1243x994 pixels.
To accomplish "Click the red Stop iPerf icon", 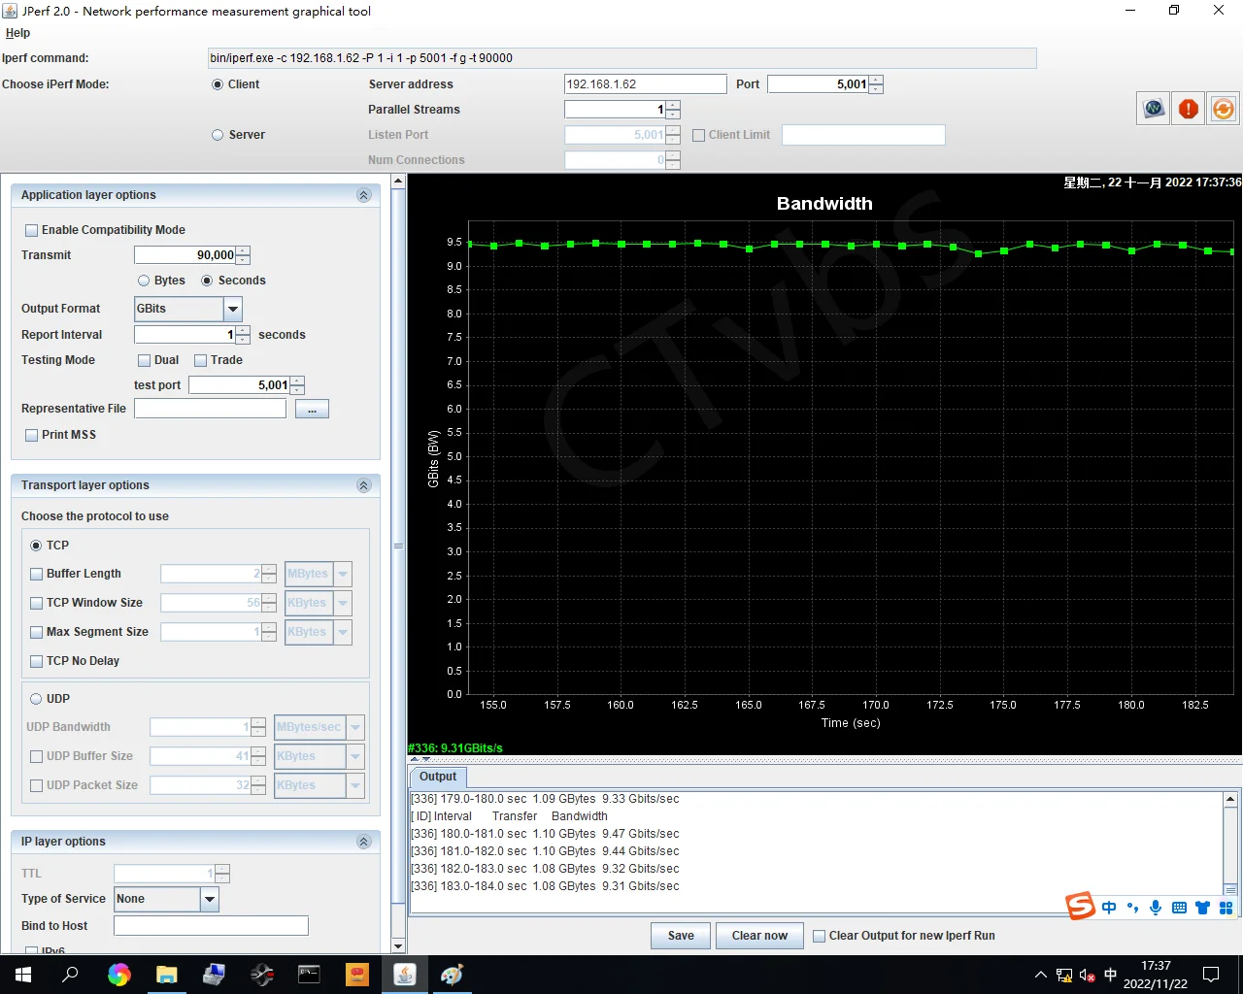I will (x=1189, y=109).
